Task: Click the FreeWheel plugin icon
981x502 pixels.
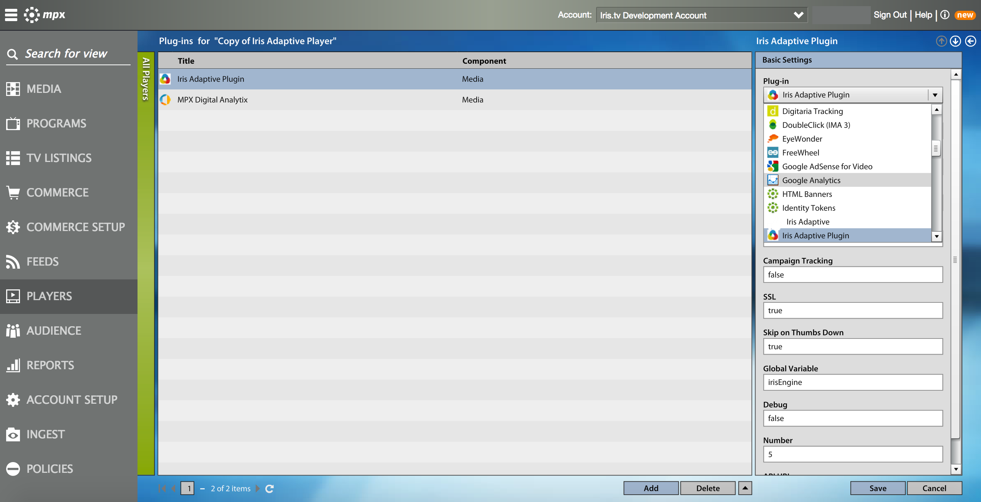Action: (x=773, y=152)
